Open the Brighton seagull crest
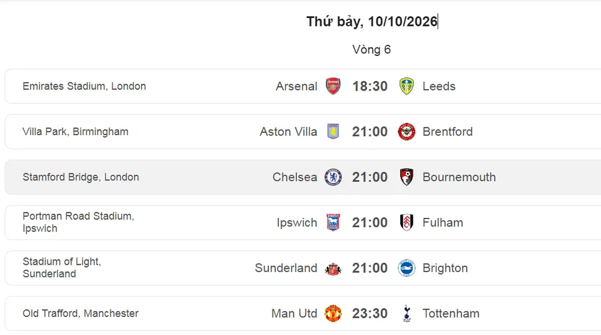 coord(406,268)
